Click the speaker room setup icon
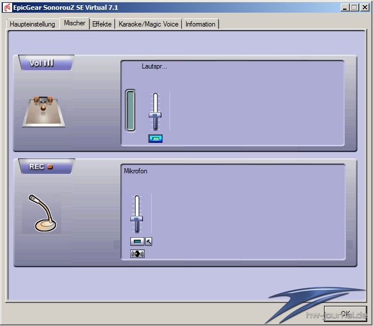Screen dimensions: 373x326 pyautogui.click(x=44, y=112)
